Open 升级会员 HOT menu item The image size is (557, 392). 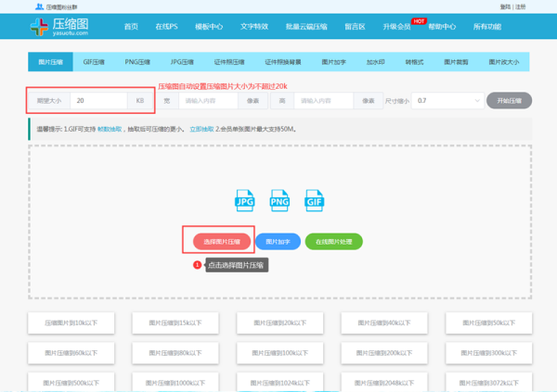(x=396, y=27)
